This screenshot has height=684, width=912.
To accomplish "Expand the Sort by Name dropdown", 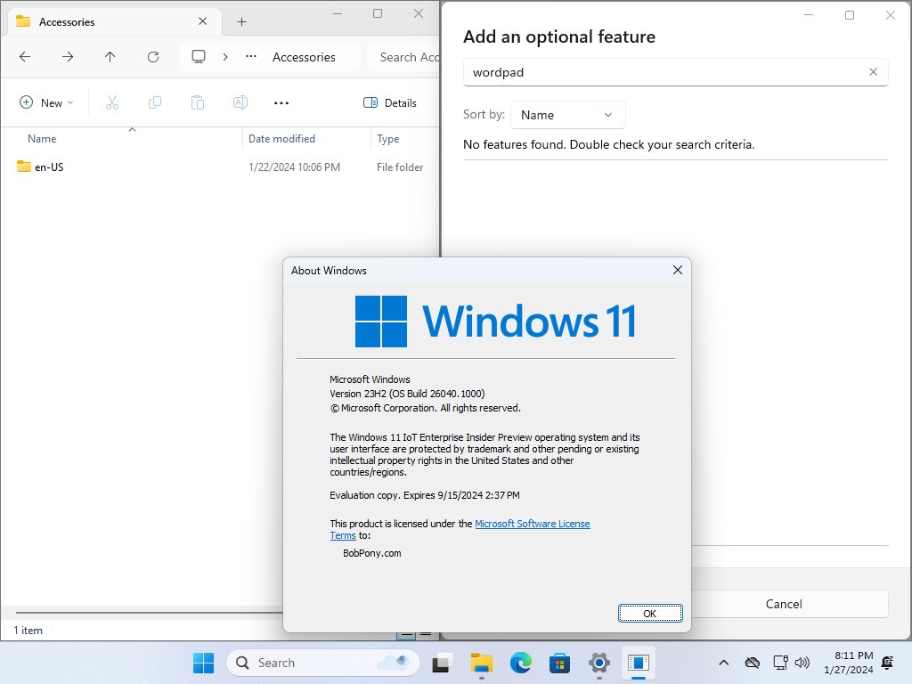I will tap(567, 115).
